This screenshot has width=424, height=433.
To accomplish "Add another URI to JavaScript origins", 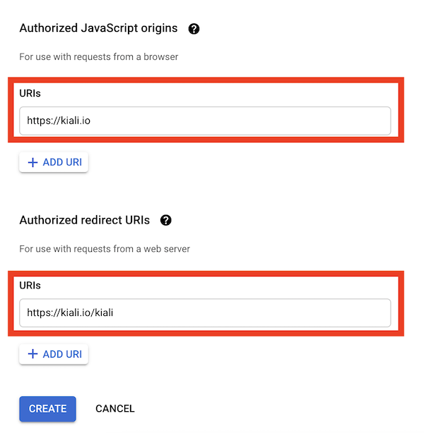I will (x=54, y=163).
